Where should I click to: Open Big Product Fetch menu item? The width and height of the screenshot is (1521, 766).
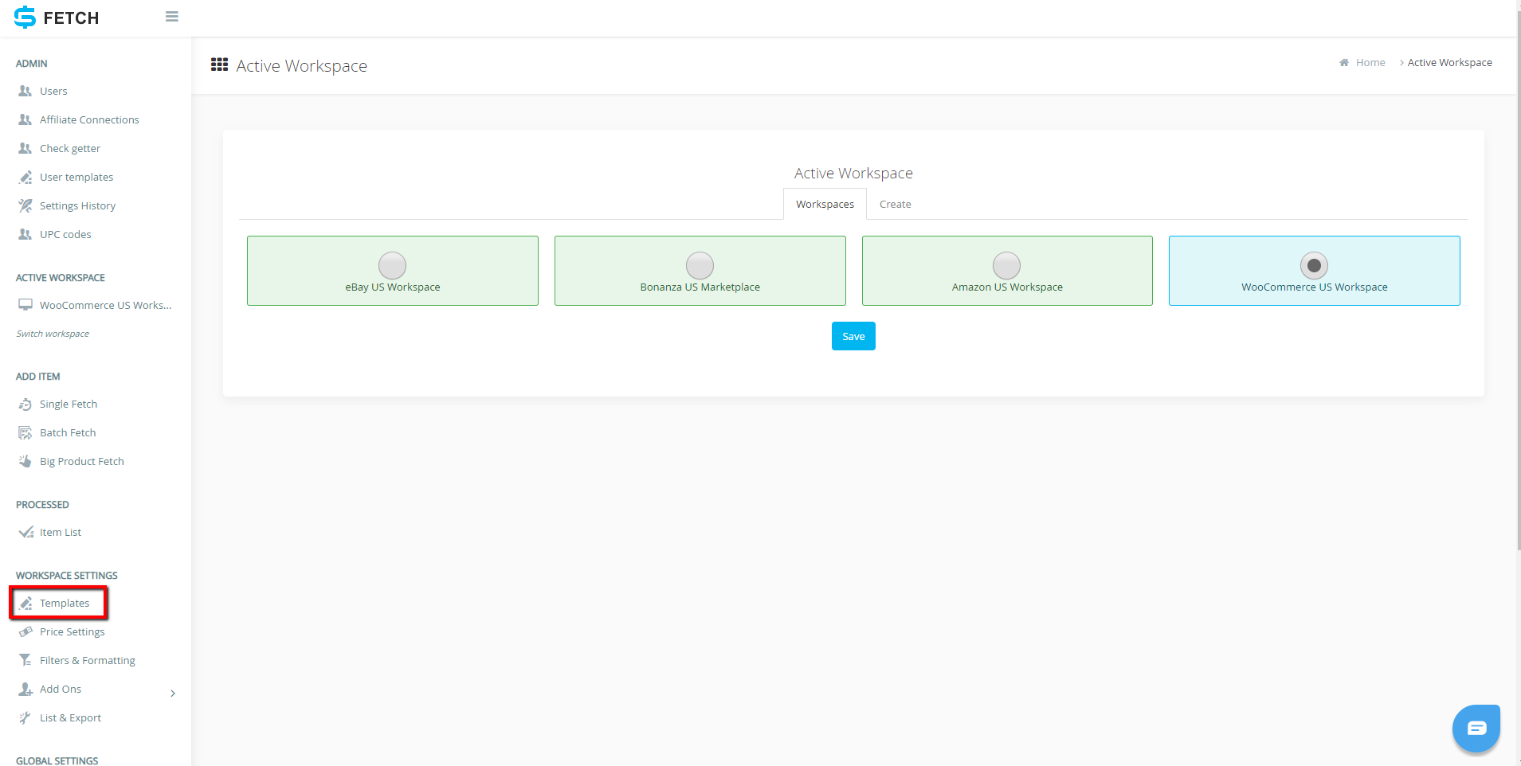coord(82,461)
